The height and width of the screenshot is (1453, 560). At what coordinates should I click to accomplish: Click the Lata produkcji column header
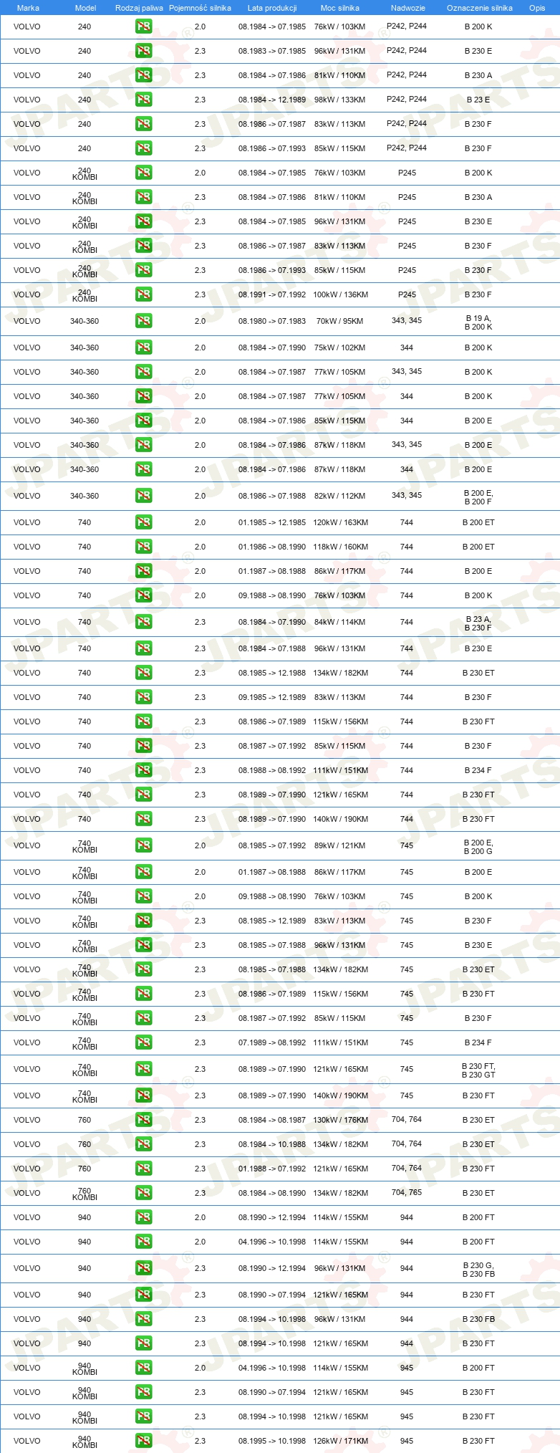click(x=272, y=8)
